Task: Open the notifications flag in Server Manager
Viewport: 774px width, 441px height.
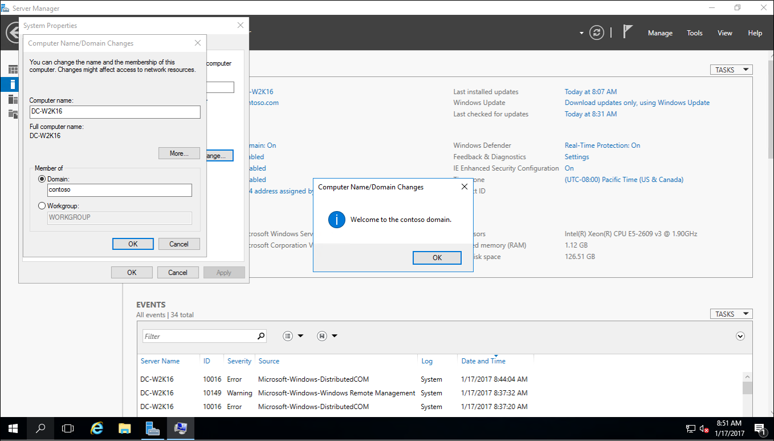Action: click(628, 31)
